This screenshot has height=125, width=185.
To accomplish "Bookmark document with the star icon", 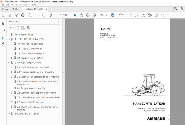I will (x=10, y=15).
